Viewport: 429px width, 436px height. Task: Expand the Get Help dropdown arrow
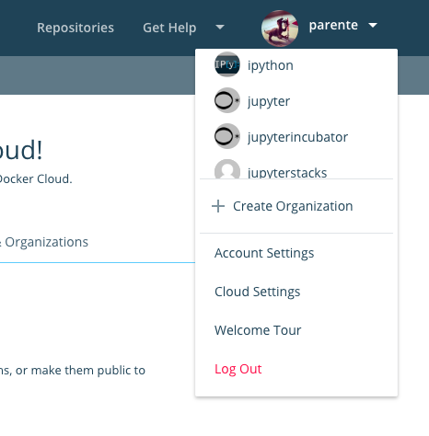coord(220,28)
